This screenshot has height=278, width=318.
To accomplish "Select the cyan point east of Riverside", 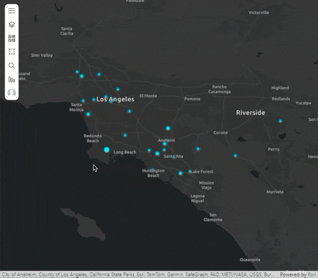I will coord(280,121).
